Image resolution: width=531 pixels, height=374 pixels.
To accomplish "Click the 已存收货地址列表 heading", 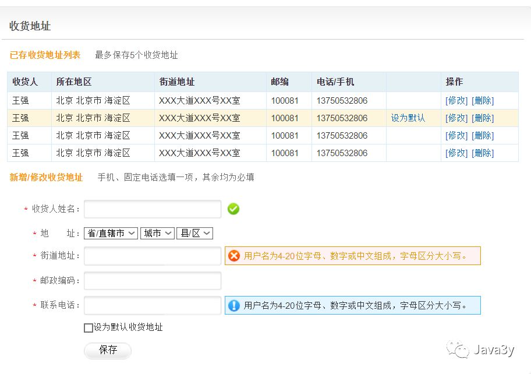I will click(x=45, y=55).
